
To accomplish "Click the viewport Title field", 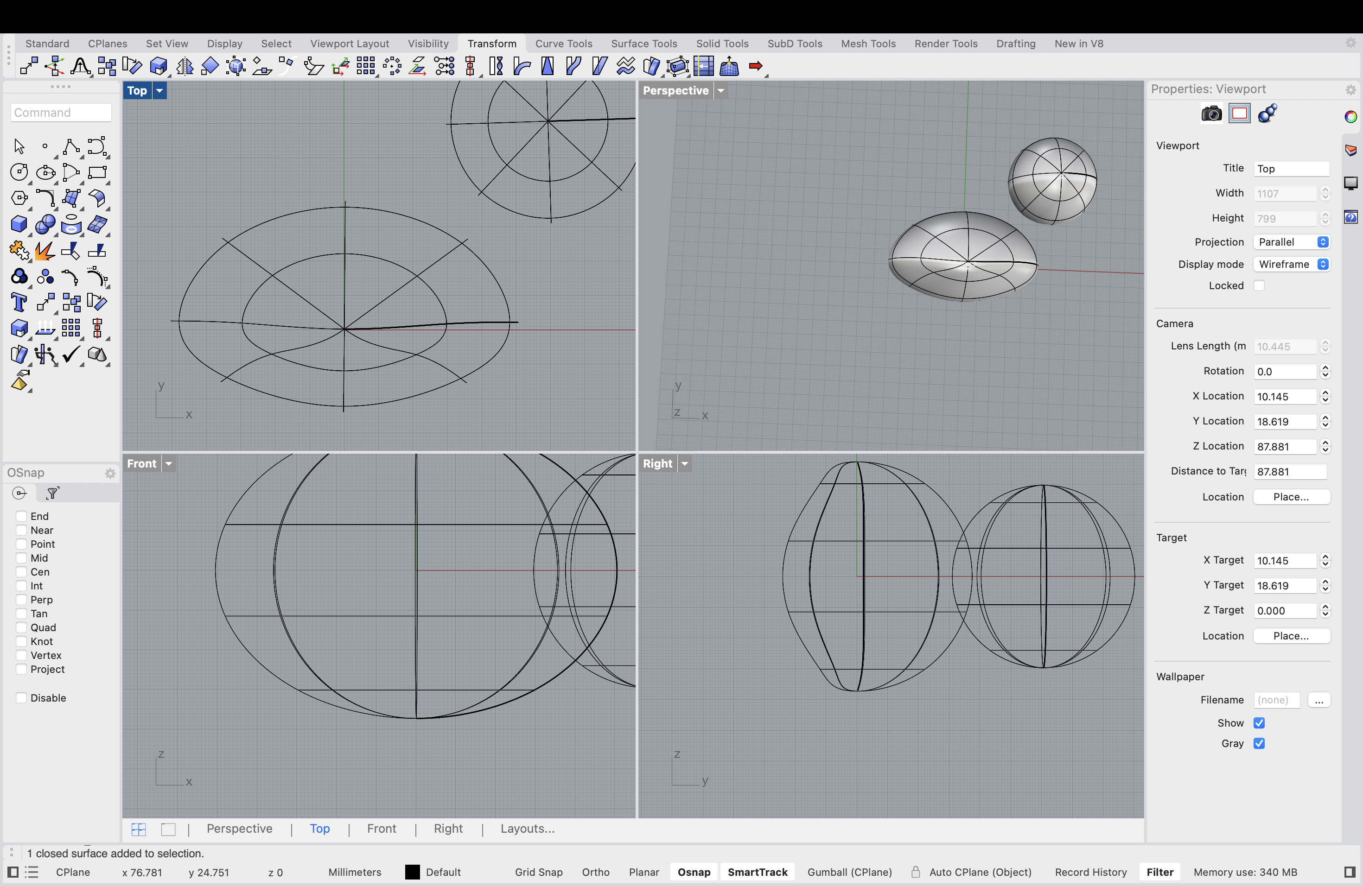I will coord(1292,169).
